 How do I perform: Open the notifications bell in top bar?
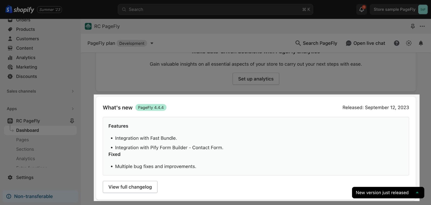click(362, 9)
